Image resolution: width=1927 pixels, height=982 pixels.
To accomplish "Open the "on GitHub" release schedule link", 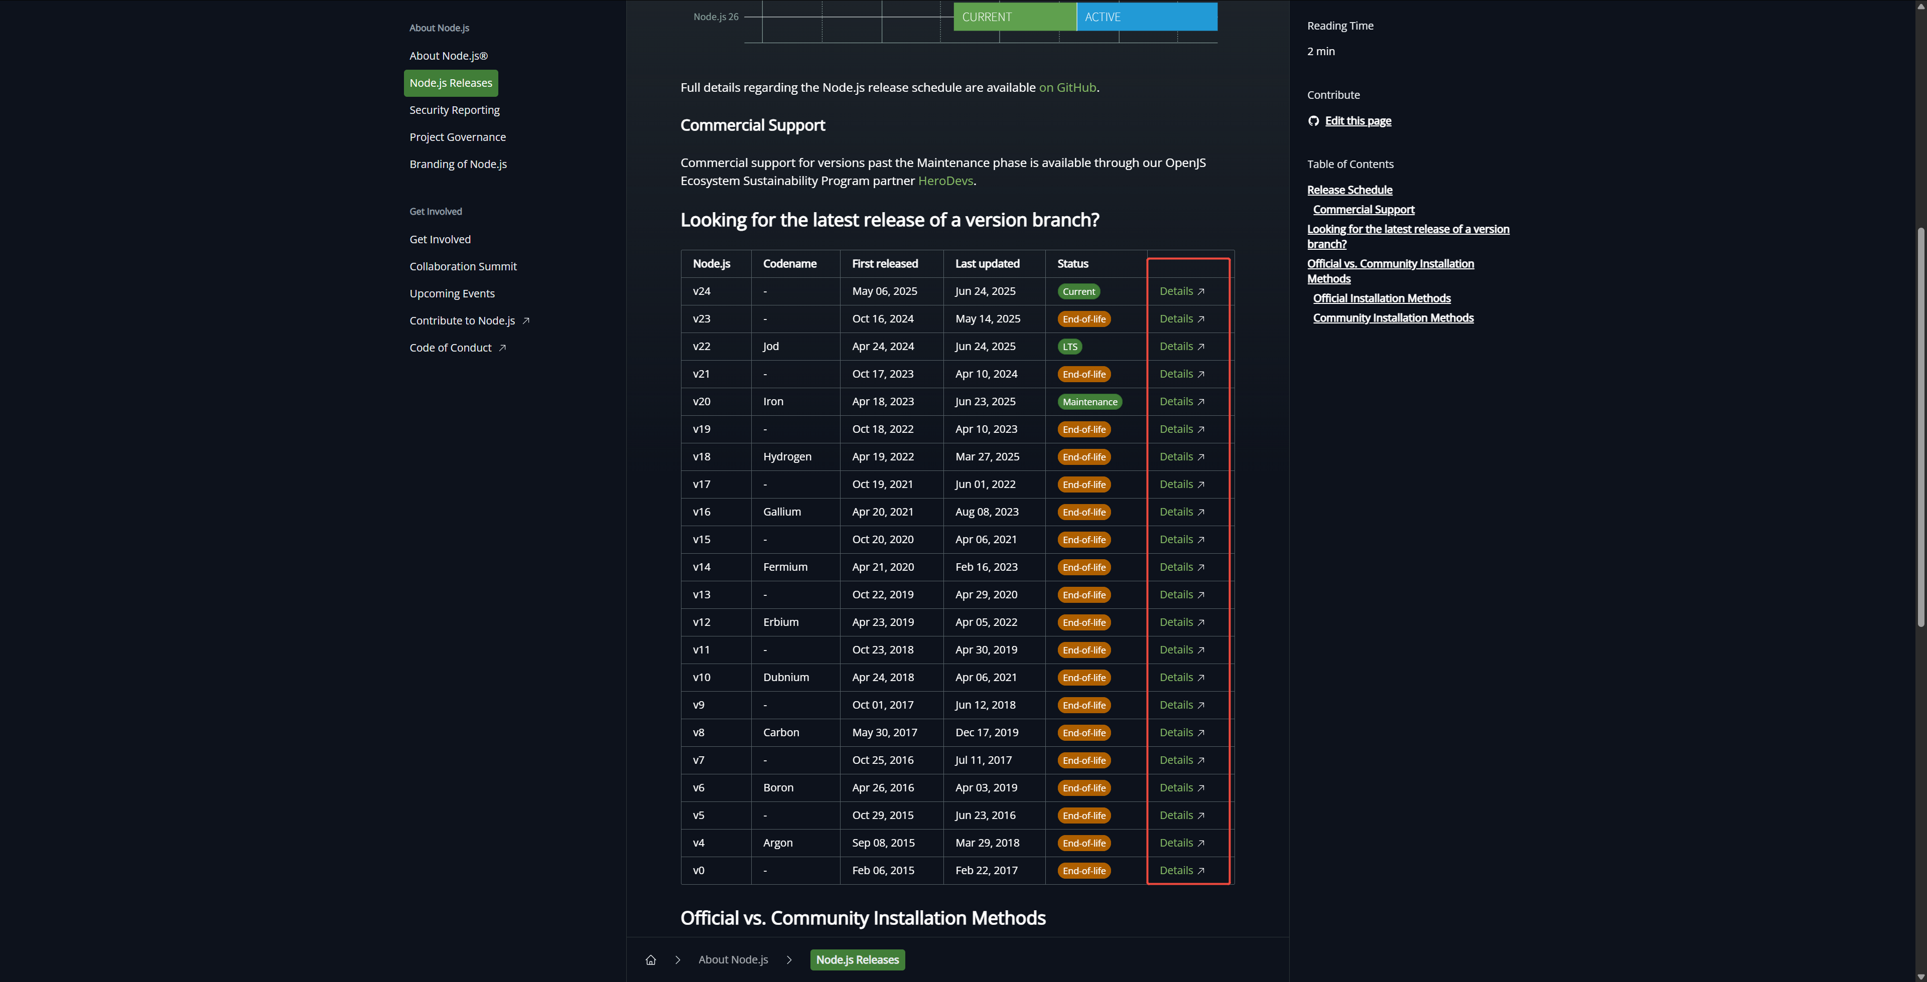I will point(1067,87).
